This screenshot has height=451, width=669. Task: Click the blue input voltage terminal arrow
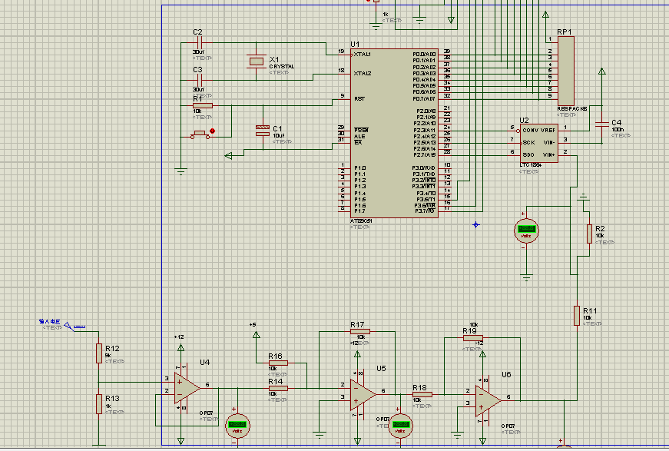69,327
